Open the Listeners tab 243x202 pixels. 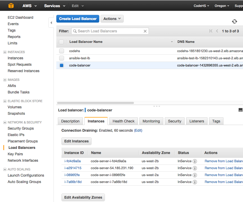[x=197, y=121]
